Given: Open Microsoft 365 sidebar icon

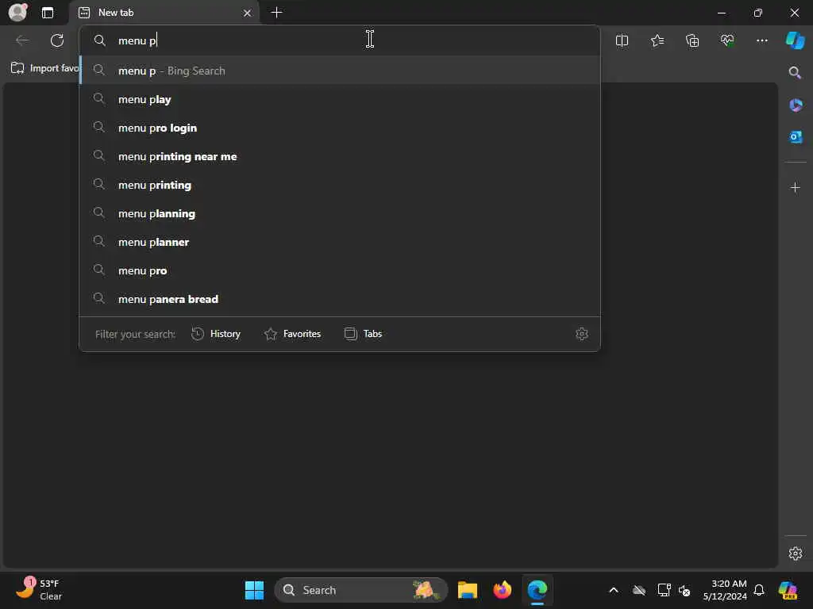Looking at the screenshot, I should coord(796,105).
